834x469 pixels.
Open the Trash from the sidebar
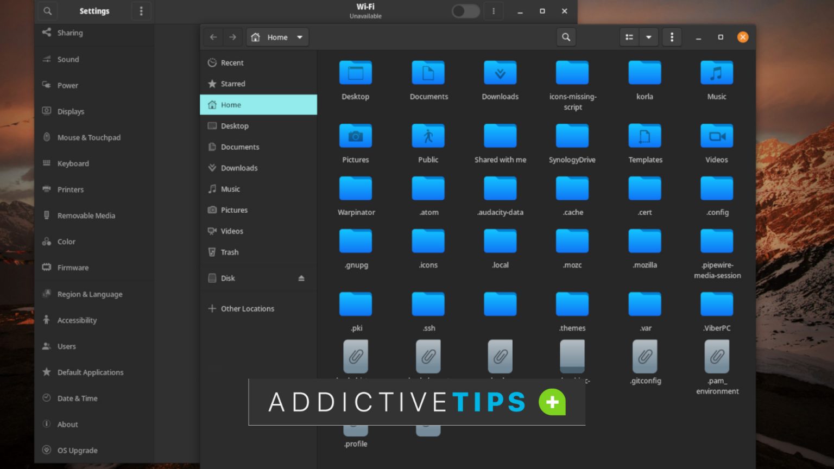pyautogui.click(x=230, y=252)
